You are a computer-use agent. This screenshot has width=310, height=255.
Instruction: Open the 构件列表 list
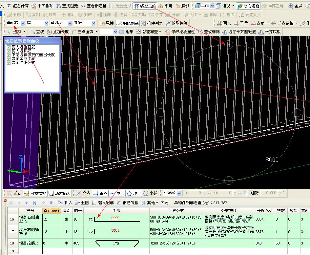152,23
